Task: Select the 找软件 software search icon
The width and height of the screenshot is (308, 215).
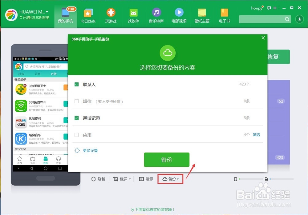Action: tap(133, 14)
